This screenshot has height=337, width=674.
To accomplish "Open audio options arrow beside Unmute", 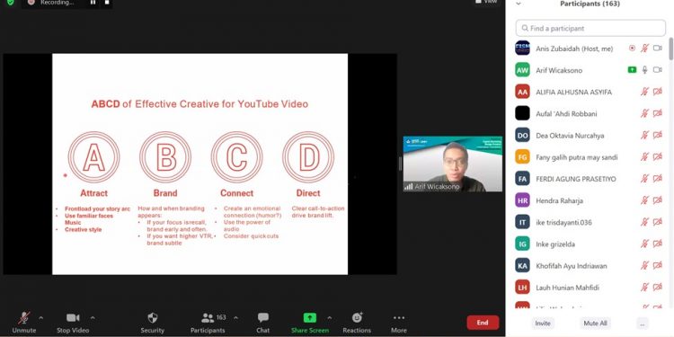I will click(40, 318).
